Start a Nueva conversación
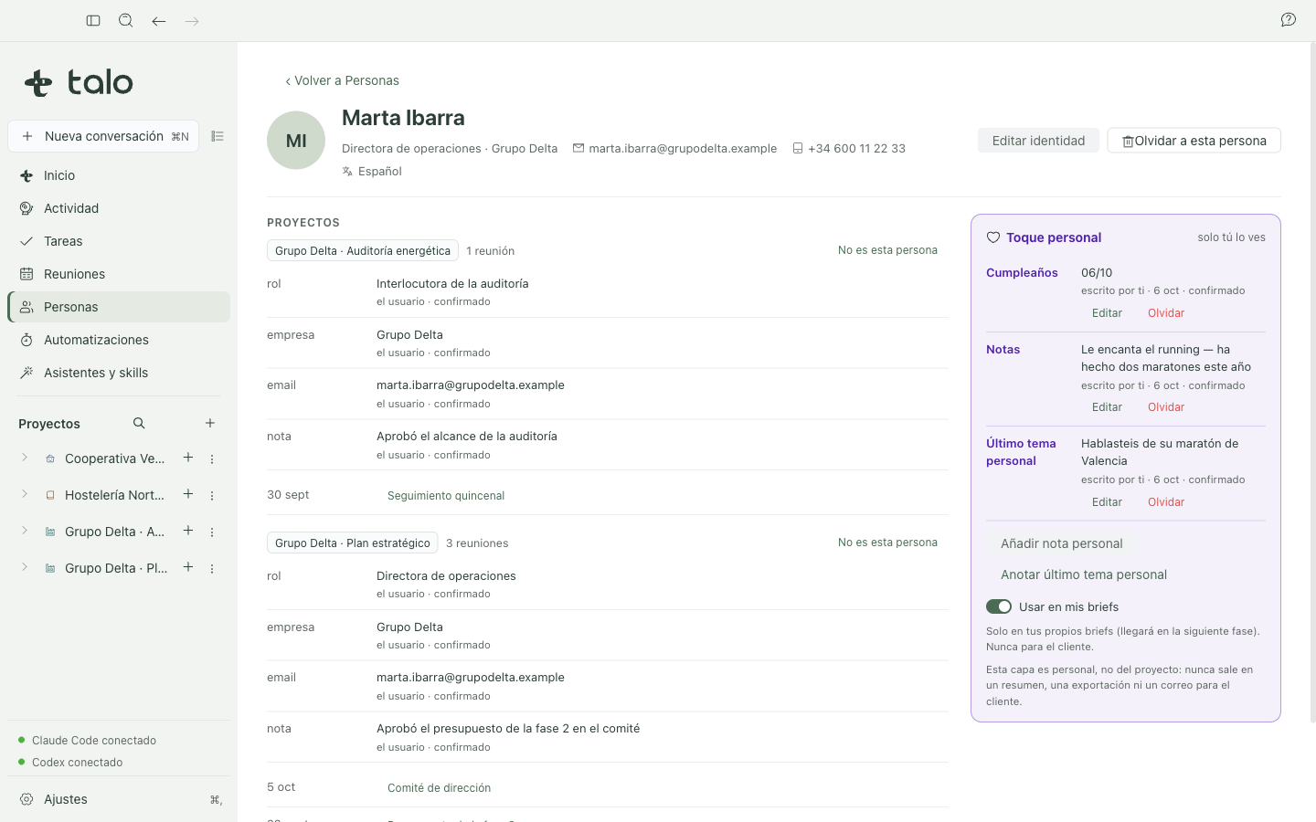The image size is (1316, 822). [x=103, y=136]
